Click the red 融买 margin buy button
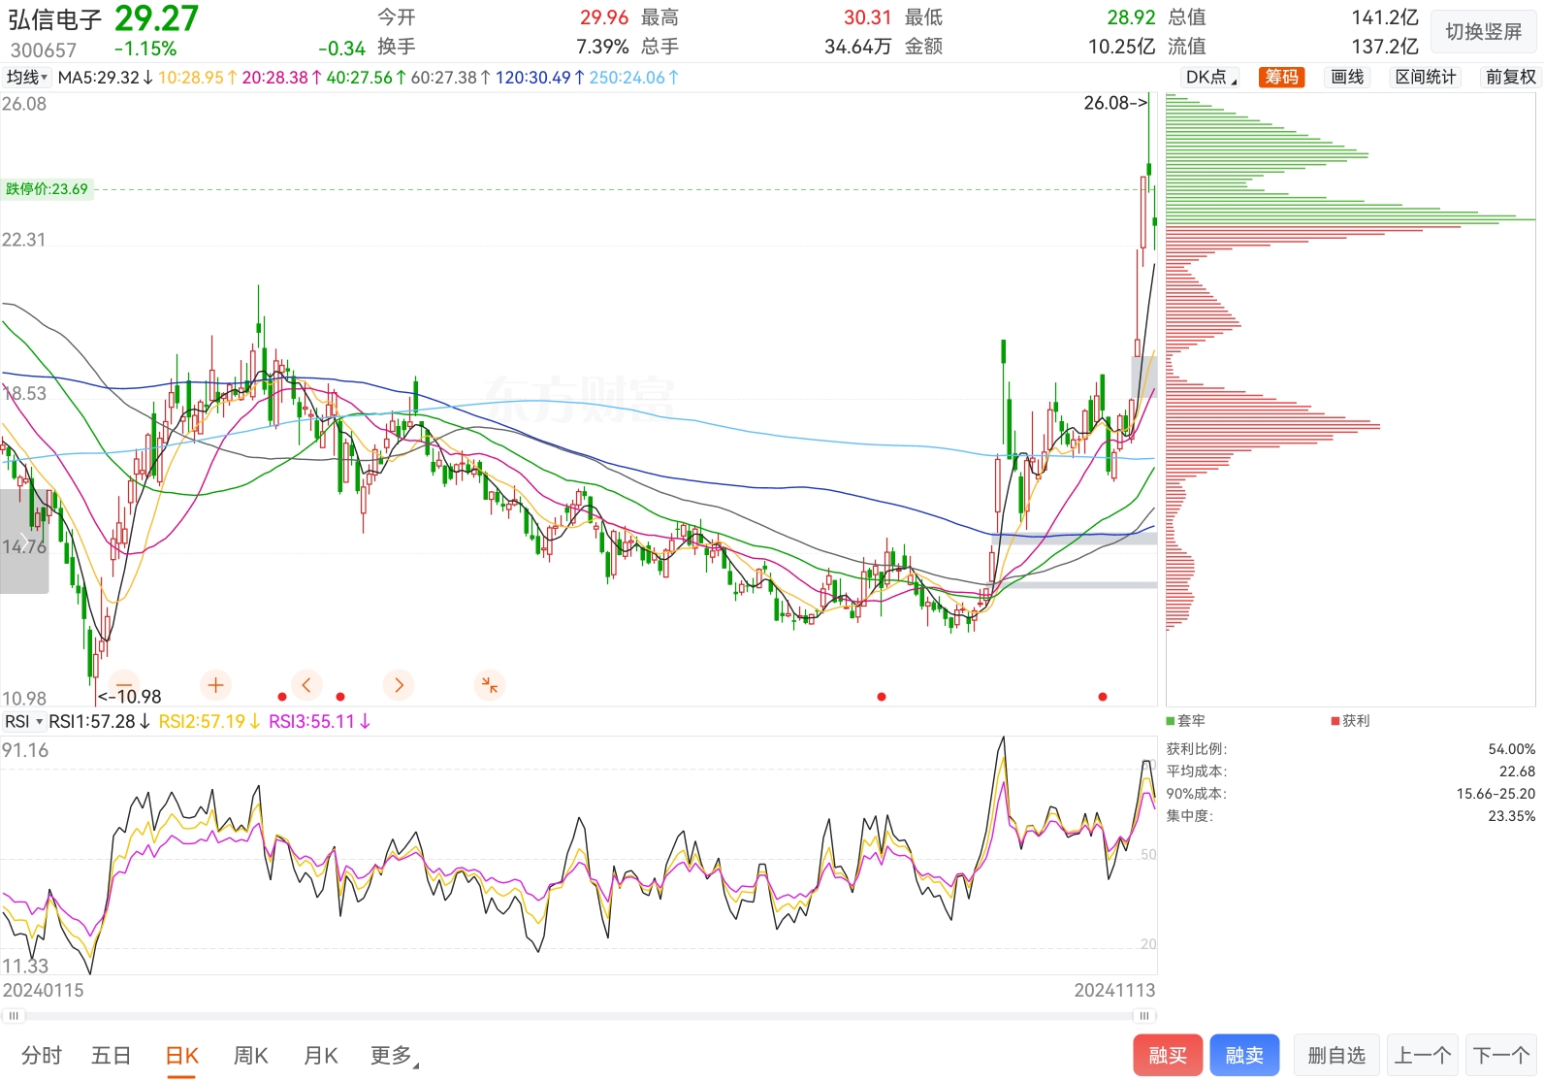Image resolution: width=1544 pixels, height=1083 pixels. tap(1168, 1055)
